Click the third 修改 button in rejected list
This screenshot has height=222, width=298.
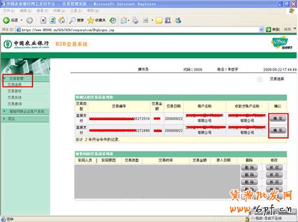274,182
